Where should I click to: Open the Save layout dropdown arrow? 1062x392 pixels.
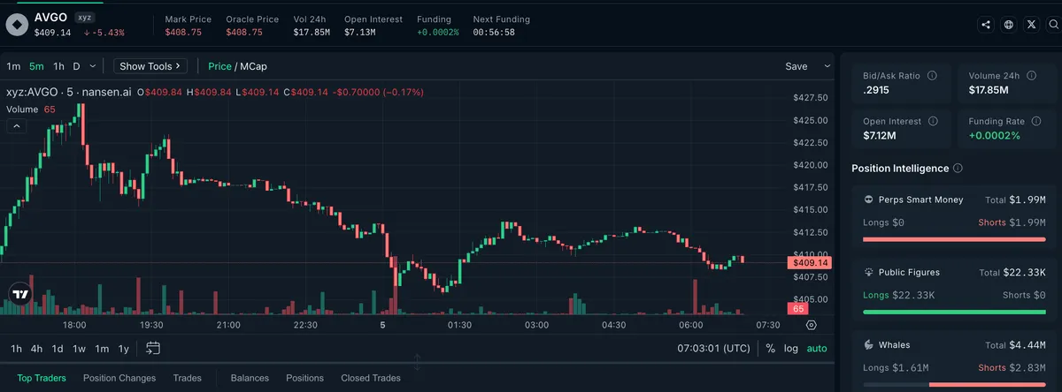pyautogui.click(x=827, y=66)
